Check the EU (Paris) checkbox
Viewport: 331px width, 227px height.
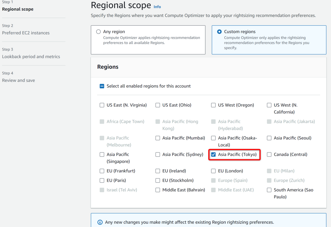[x=102, y=180]
